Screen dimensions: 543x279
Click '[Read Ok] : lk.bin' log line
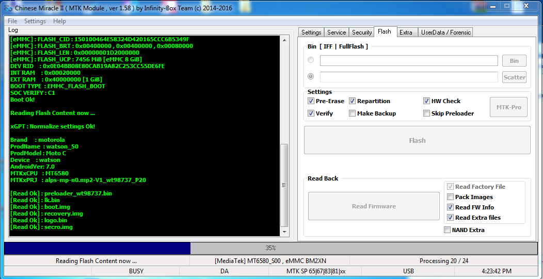(x=35, y=200)
